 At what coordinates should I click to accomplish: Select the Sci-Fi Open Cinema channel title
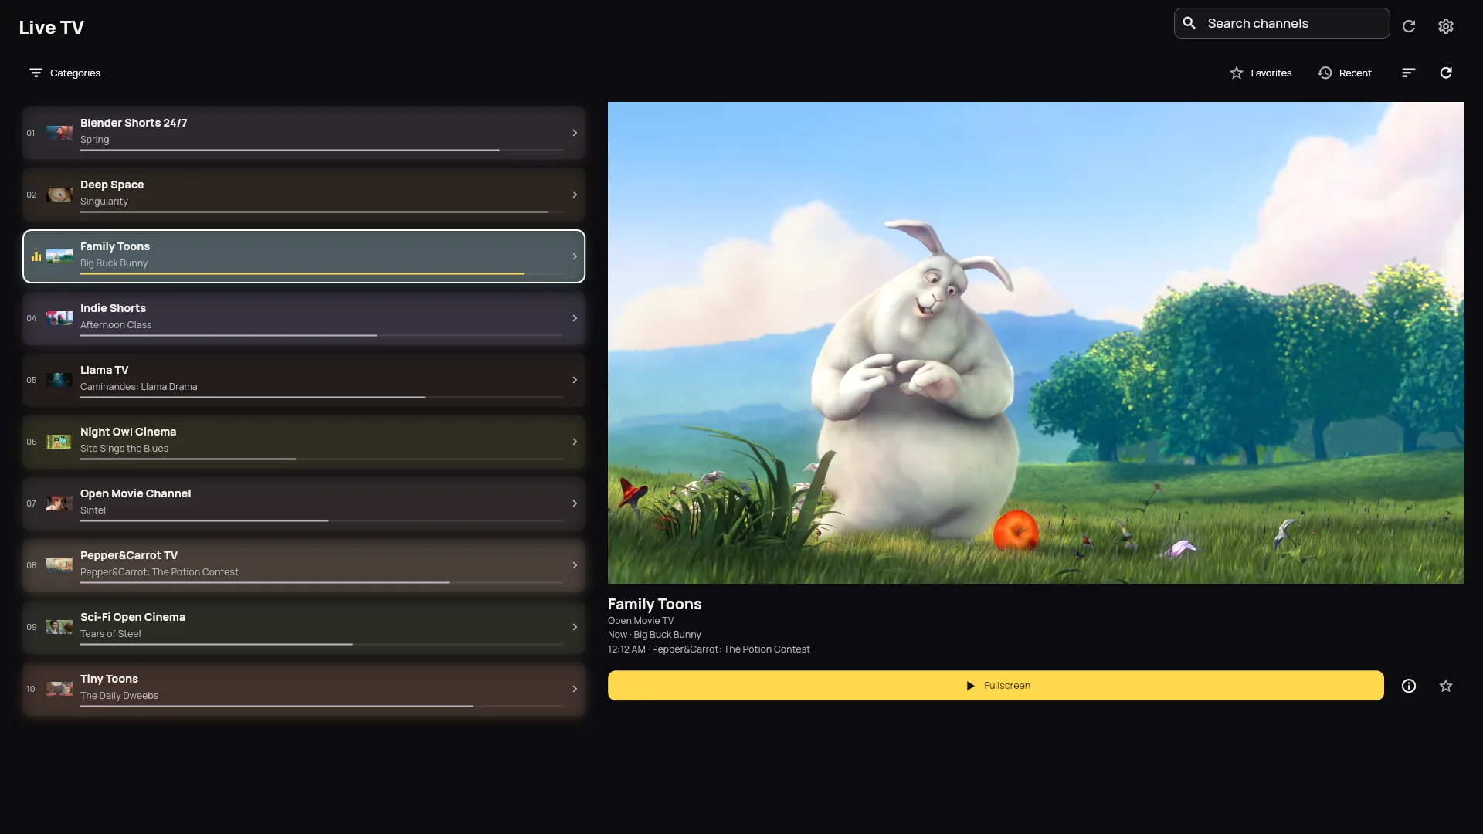coord(133,617)
